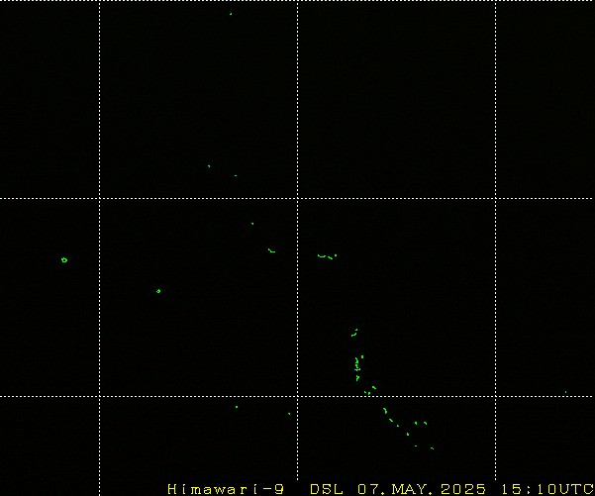The image size is (595, 496).
Task: Click the "DSL" product label
Action: [327, 489]
